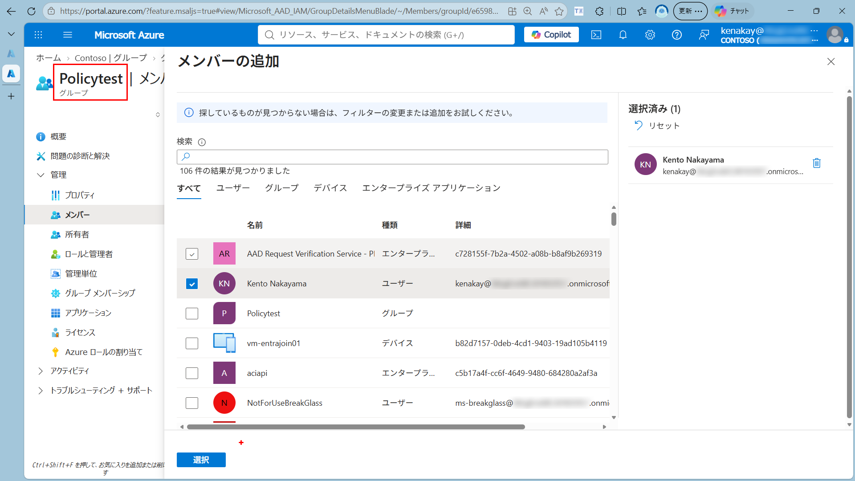This screenshot has width=855, height=481.
Task: Open the browser favorites list icon
Action: click(x=642, y=11)
